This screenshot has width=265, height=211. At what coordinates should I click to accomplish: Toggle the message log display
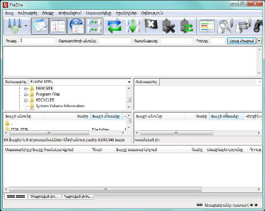coord(40,26)
